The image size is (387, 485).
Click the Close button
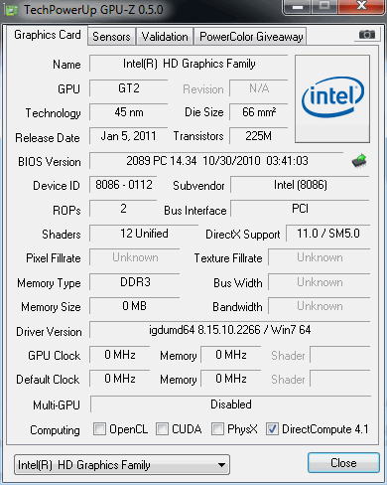point(343,463)
